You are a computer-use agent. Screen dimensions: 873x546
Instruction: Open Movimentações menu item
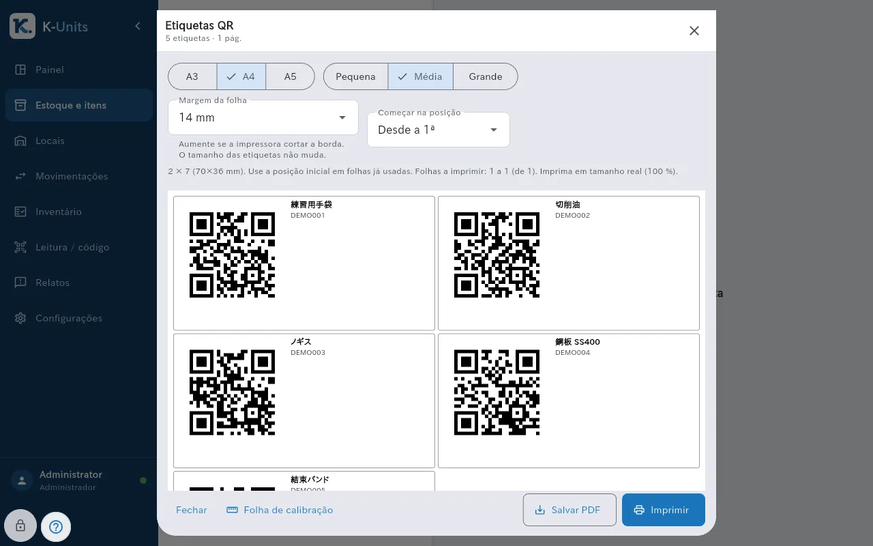[79, 176]
